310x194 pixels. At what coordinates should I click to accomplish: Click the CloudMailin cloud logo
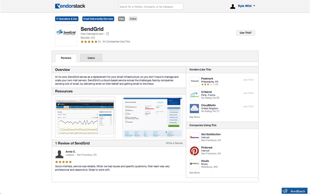194,109
